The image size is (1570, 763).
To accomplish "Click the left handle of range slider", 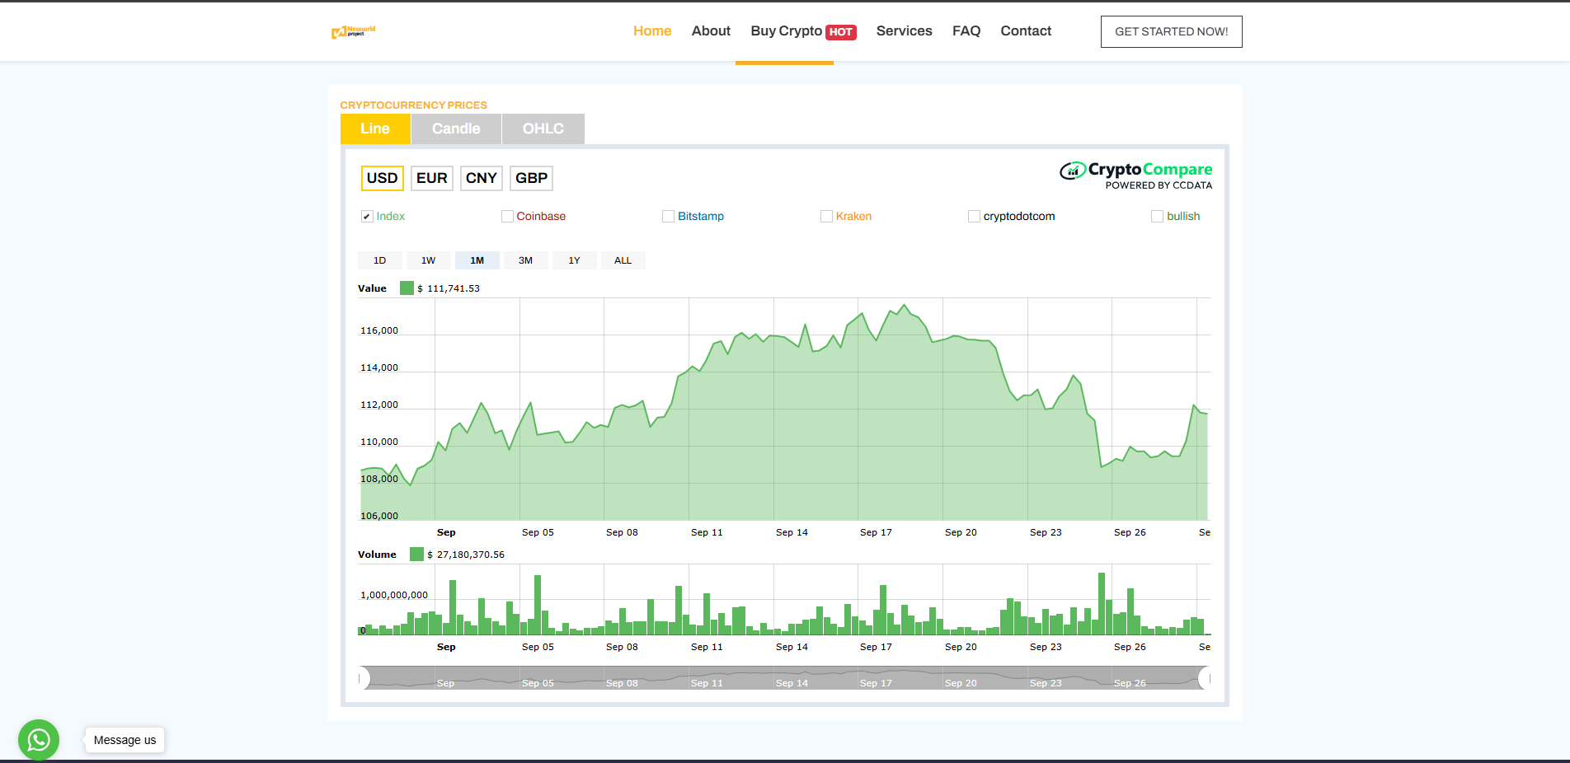I will tap(361, 678).
